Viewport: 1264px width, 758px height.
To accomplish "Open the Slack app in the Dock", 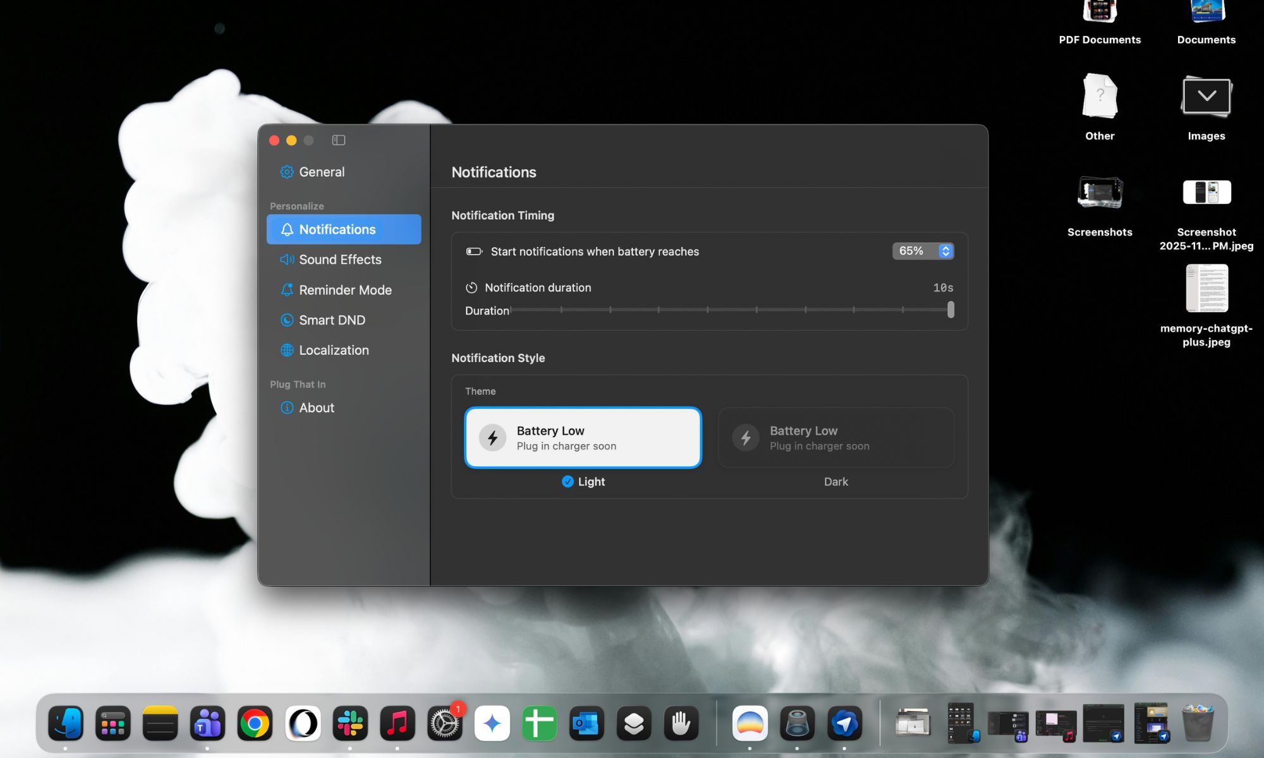I will pos(350,723).
